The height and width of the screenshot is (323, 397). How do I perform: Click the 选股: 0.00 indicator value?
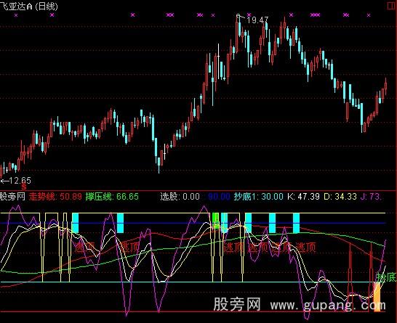point(180,197)
